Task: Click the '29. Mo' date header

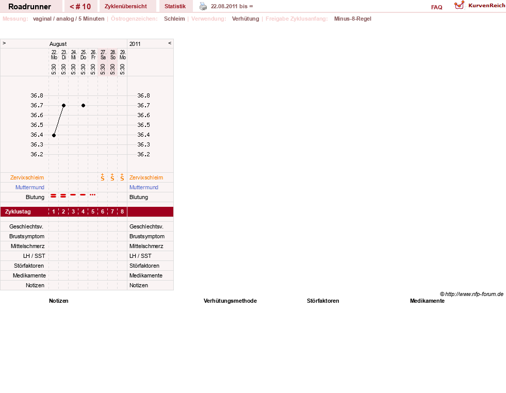Action: click(123, 55)
